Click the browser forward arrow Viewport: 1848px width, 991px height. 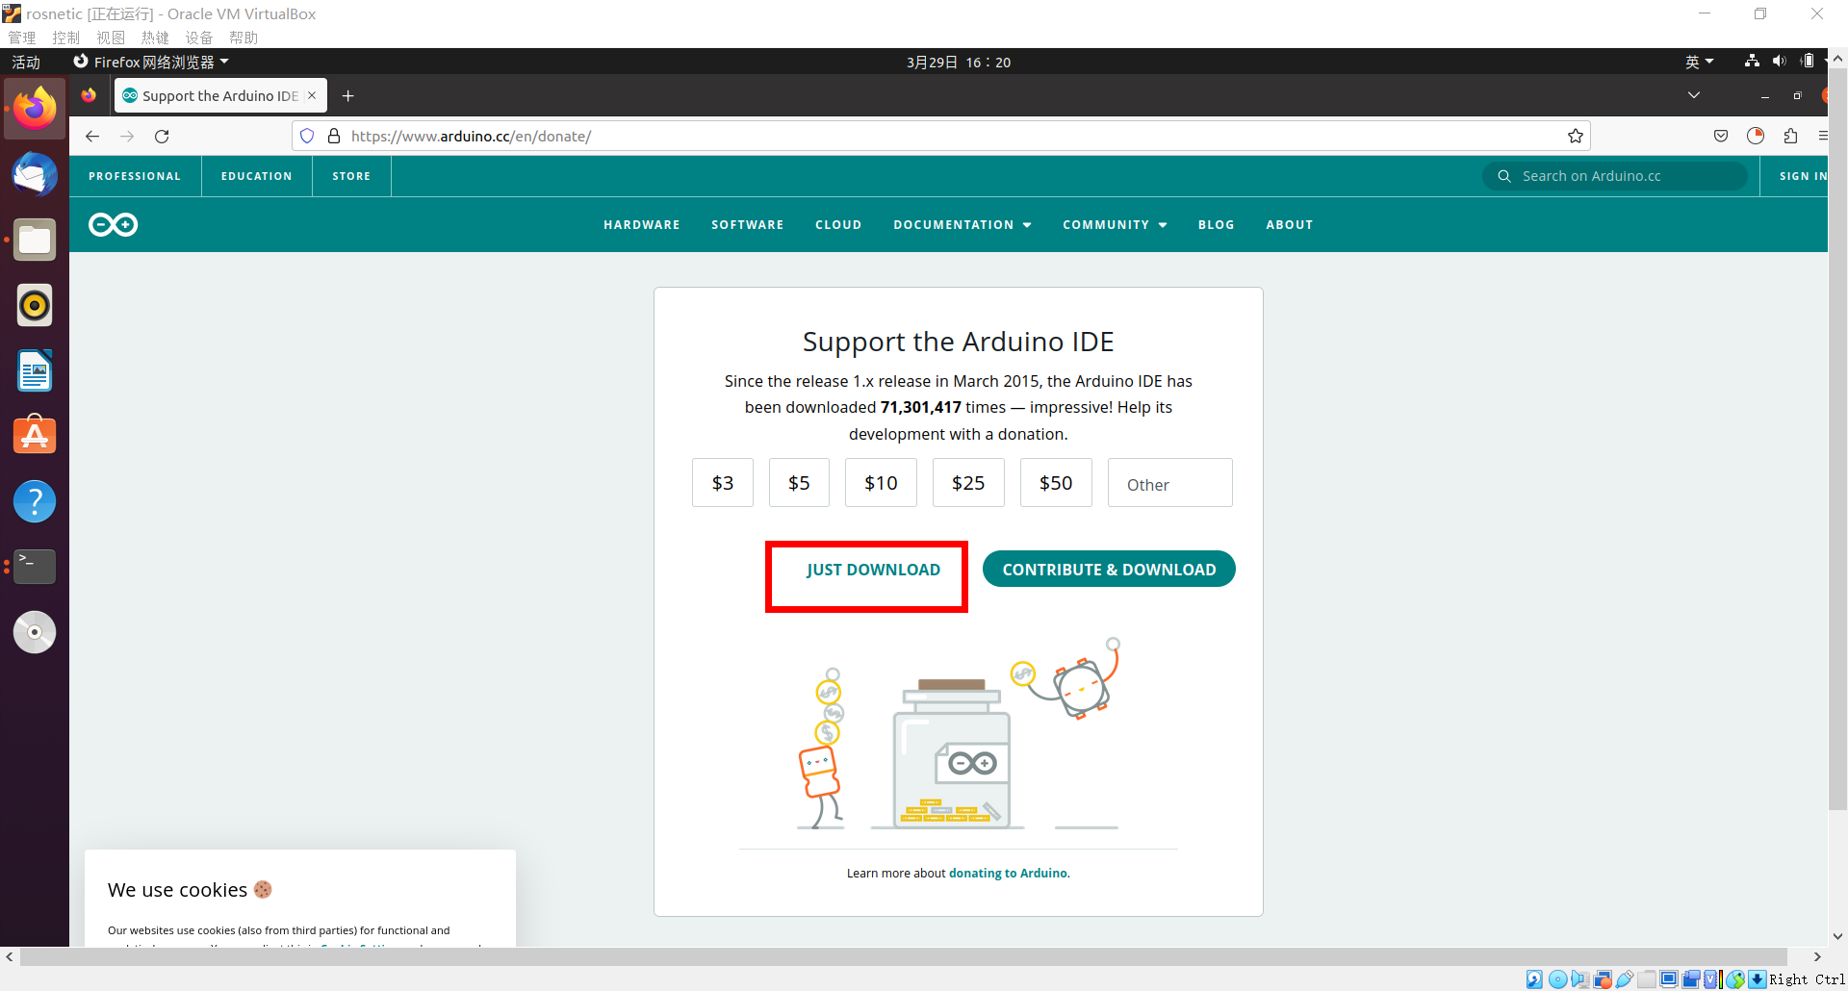(x=127, y=137)
